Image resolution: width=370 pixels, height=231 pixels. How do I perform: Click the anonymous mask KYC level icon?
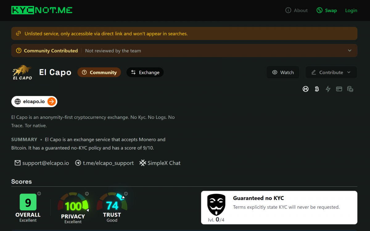point(216,205)
